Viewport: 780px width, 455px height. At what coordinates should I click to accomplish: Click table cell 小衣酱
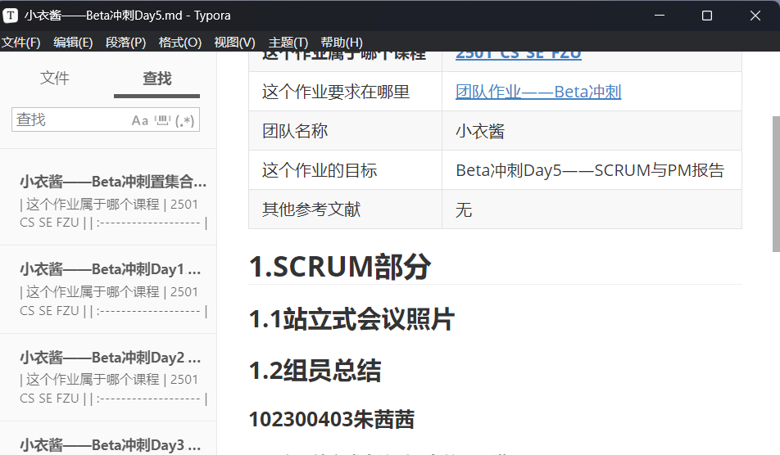tap(592, 131)
